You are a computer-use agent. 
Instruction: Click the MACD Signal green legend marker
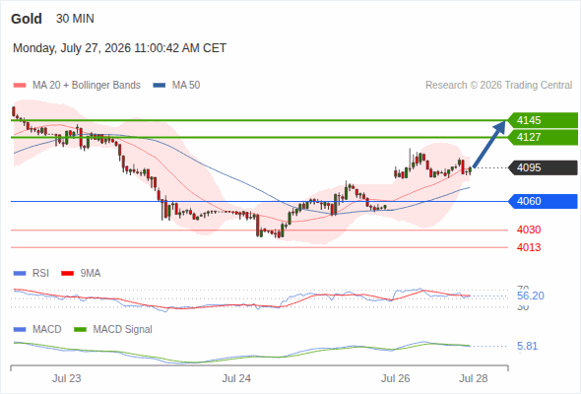pyautogui.click(x=80, y=330)
